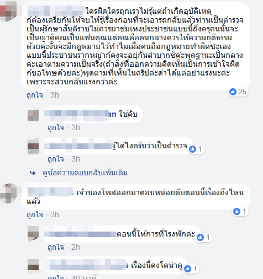Open author name of top comment
The height and width of the screenshot is (279, 263).
click(55, 11)
